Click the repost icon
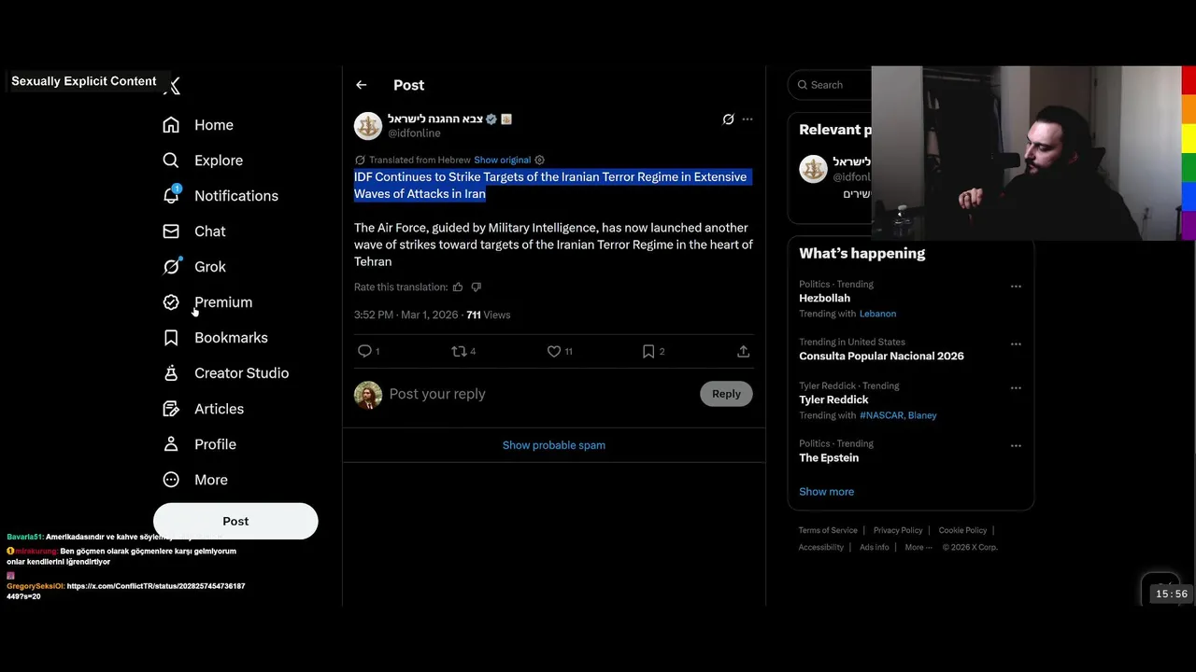 tap(459, 351)
